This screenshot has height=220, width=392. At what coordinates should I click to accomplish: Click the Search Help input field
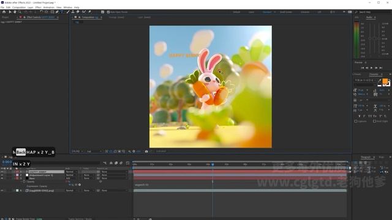click(373, 12)
